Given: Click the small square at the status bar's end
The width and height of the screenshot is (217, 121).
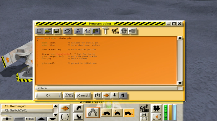Looking at the screenshot, I should pos(180,88).
